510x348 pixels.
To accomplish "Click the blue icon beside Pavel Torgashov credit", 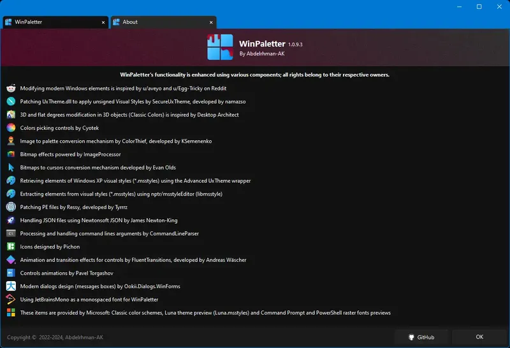I will click(x=11, y=273).
